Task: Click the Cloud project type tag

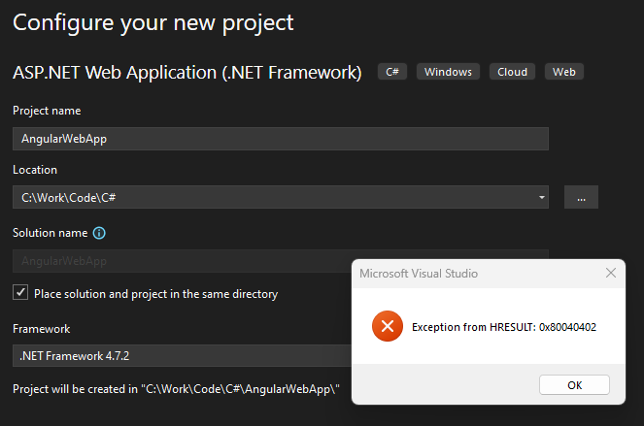Action: [512, 72]
